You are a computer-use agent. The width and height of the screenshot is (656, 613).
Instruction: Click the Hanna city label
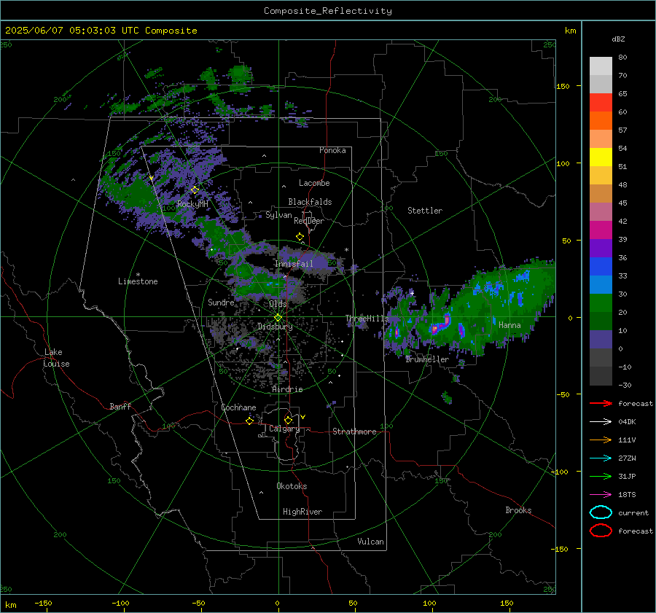[x=509, y=325]
